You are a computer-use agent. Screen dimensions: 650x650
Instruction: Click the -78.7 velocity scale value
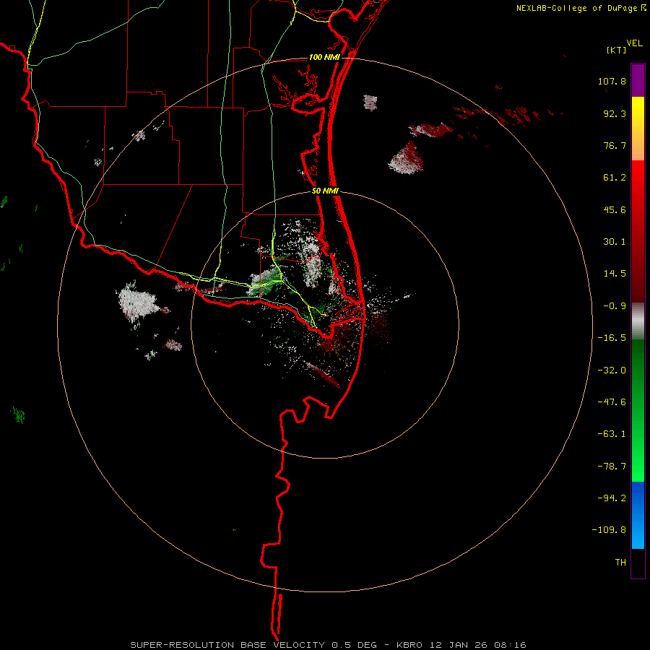[612, 467]
